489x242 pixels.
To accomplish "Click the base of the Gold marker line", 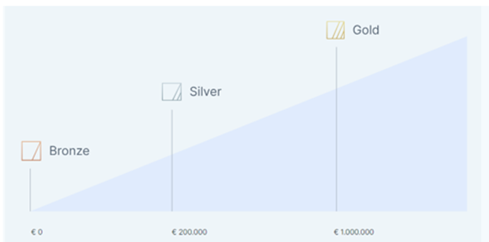I will (x=336, y=211).
